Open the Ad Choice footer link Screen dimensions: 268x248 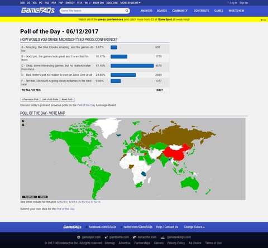[195, 243]
